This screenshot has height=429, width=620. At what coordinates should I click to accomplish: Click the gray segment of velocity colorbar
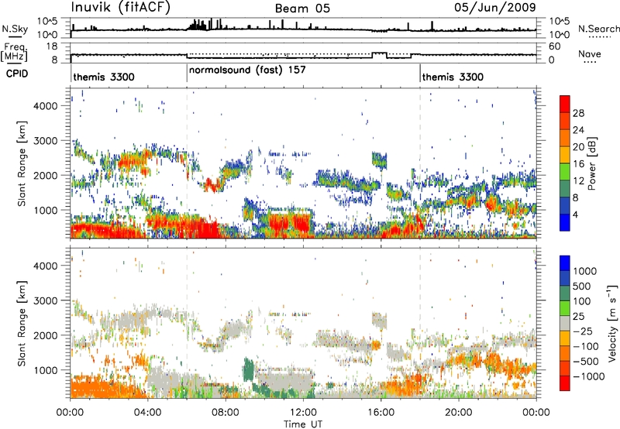[565, 324]
